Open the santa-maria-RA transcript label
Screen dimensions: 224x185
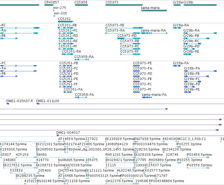(x=153, y=31)
